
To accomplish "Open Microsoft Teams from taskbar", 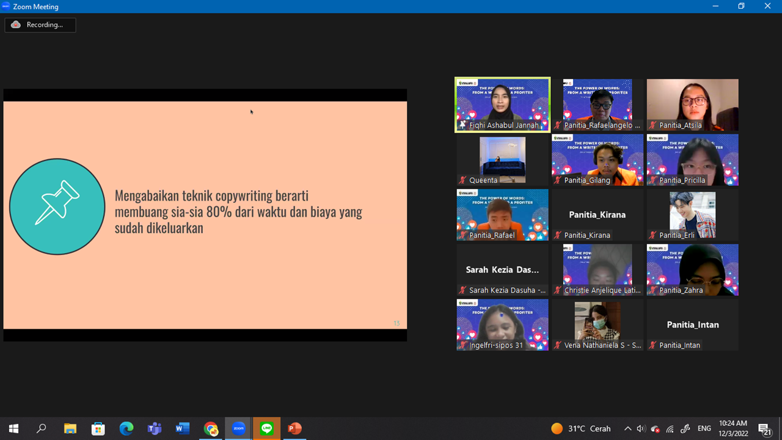I will pyautogui.click(x=154, y=428).
